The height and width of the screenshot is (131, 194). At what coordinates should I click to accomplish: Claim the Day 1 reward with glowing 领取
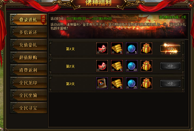(x=170, y=49)
